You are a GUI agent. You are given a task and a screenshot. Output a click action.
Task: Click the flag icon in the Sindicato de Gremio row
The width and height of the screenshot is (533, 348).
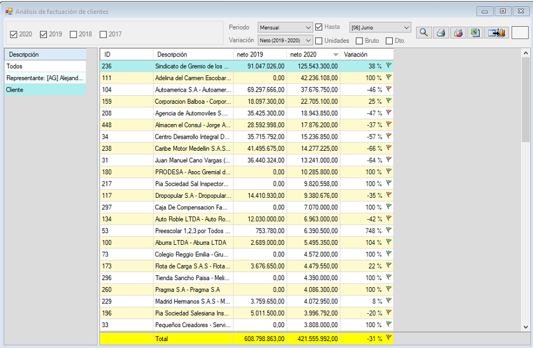coord(389,66)
